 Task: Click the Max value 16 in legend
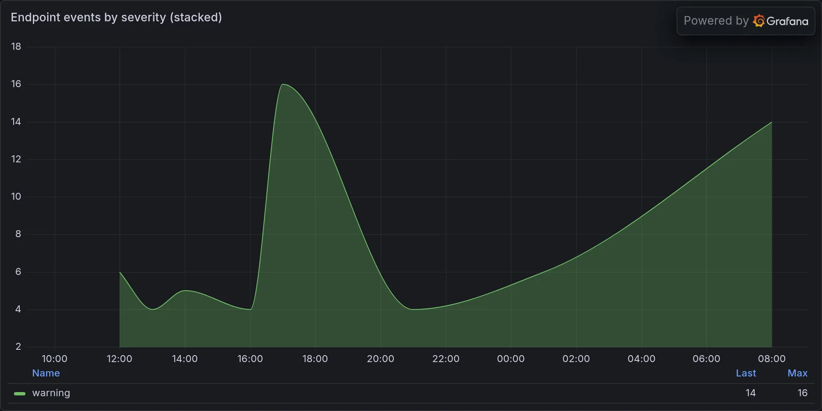click(x=802, y=393)
